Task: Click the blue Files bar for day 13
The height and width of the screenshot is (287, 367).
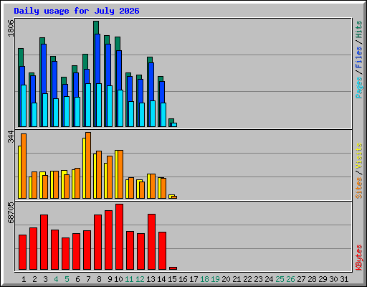Action: tap(151, 81)
